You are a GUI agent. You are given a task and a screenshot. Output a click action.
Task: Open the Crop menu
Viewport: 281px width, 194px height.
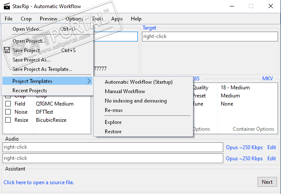point(26,19)
